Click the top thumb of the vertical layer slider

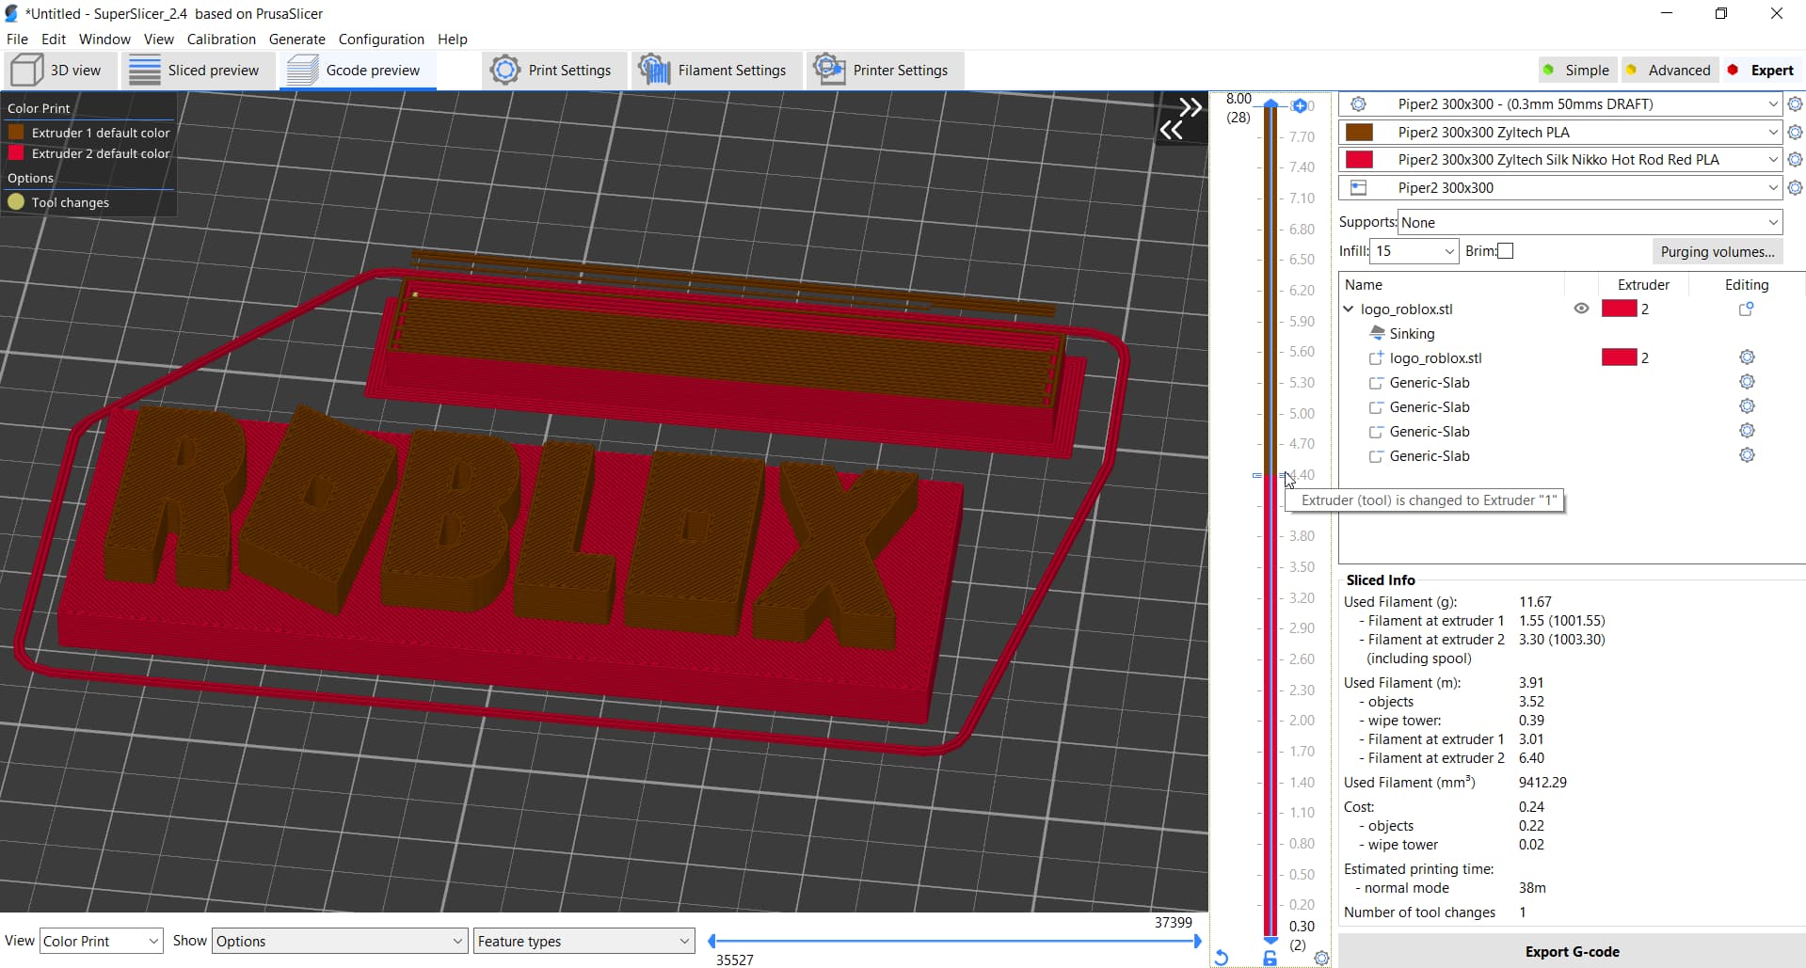click(1271, 104)
